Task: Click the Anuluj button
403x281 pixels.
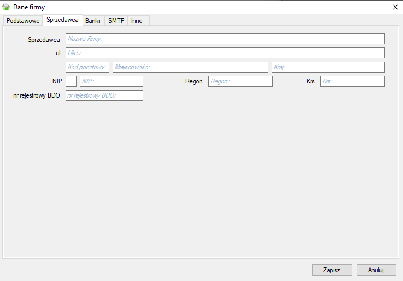Action: (376, 270)
